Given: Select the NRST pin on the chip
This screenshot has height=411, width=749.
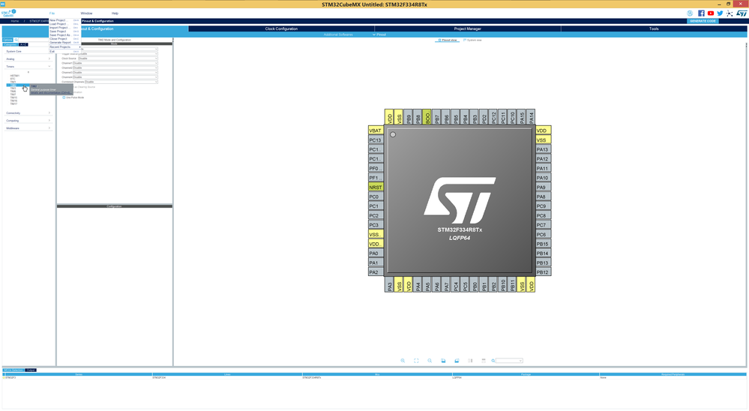Looking at the screenshot, I should 376,187.
